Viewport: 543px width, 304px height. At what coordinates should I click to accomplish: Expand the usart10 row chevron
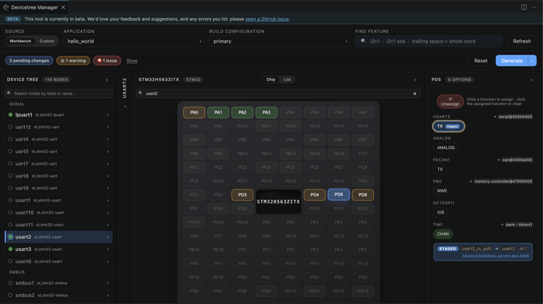[108, 213]
